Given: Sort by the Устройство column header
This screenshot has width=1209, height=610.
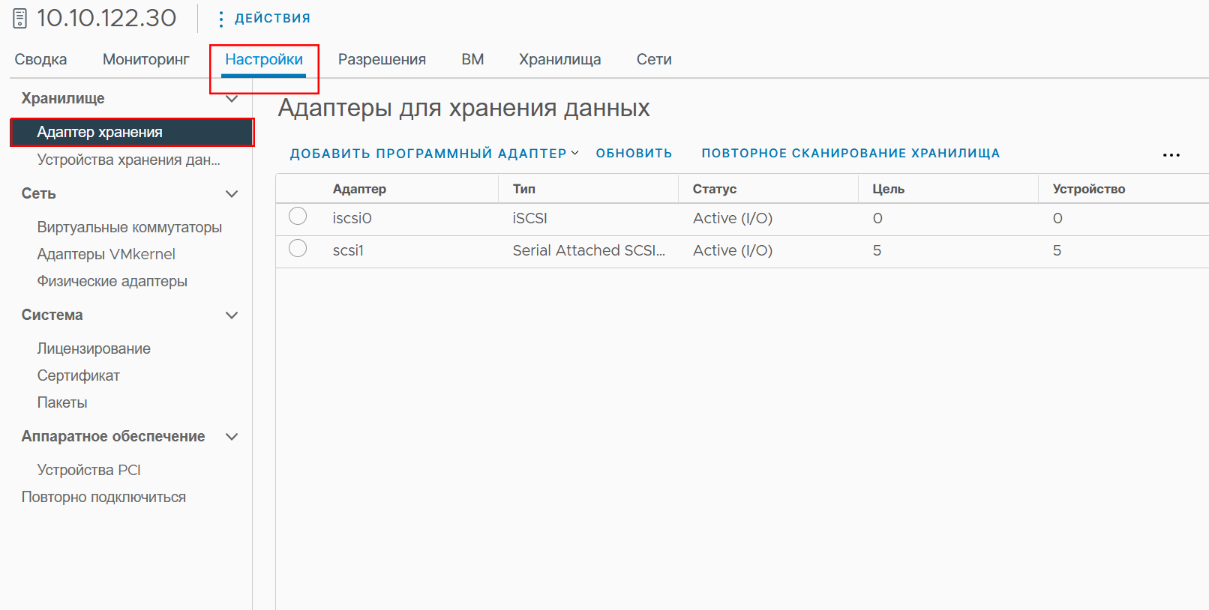Looking at the screenshot, I should click(x=1089, y=189).
